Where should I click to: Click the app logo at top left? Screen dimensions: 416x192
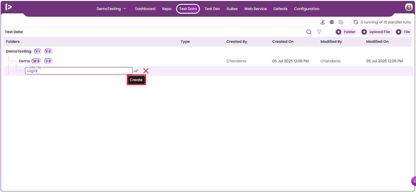click(9, 7)
